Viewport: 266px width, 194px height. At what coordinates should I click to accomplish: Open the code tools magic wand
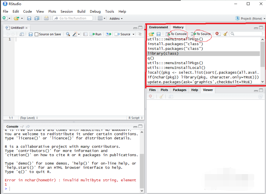coord(75,34)
